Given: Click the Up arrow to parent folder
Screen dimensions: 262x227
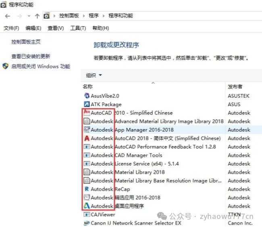Looking at the screenshot, I should click(37, 16).
